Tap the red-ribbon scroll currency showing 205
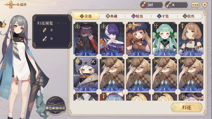The height and width of the screenshot is (119, 212). click(x=151, y=5)
